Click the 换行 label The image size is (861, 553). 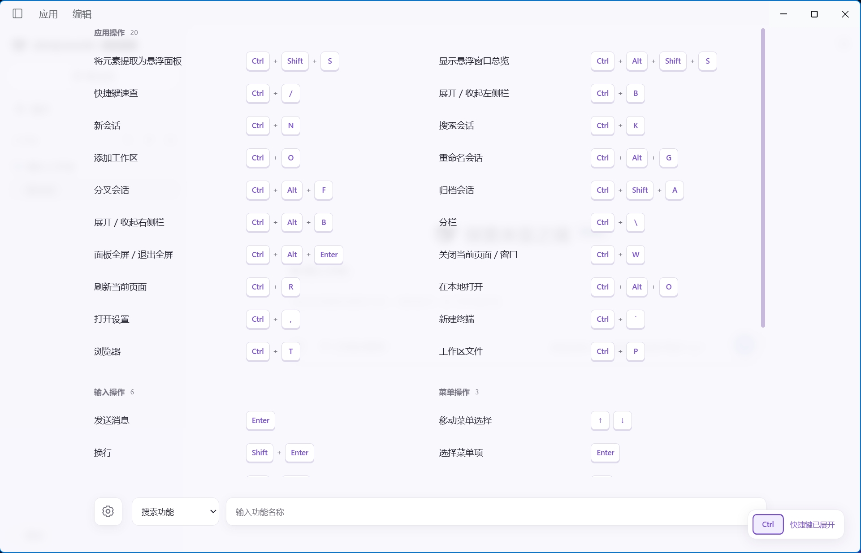tap(103, 453)
